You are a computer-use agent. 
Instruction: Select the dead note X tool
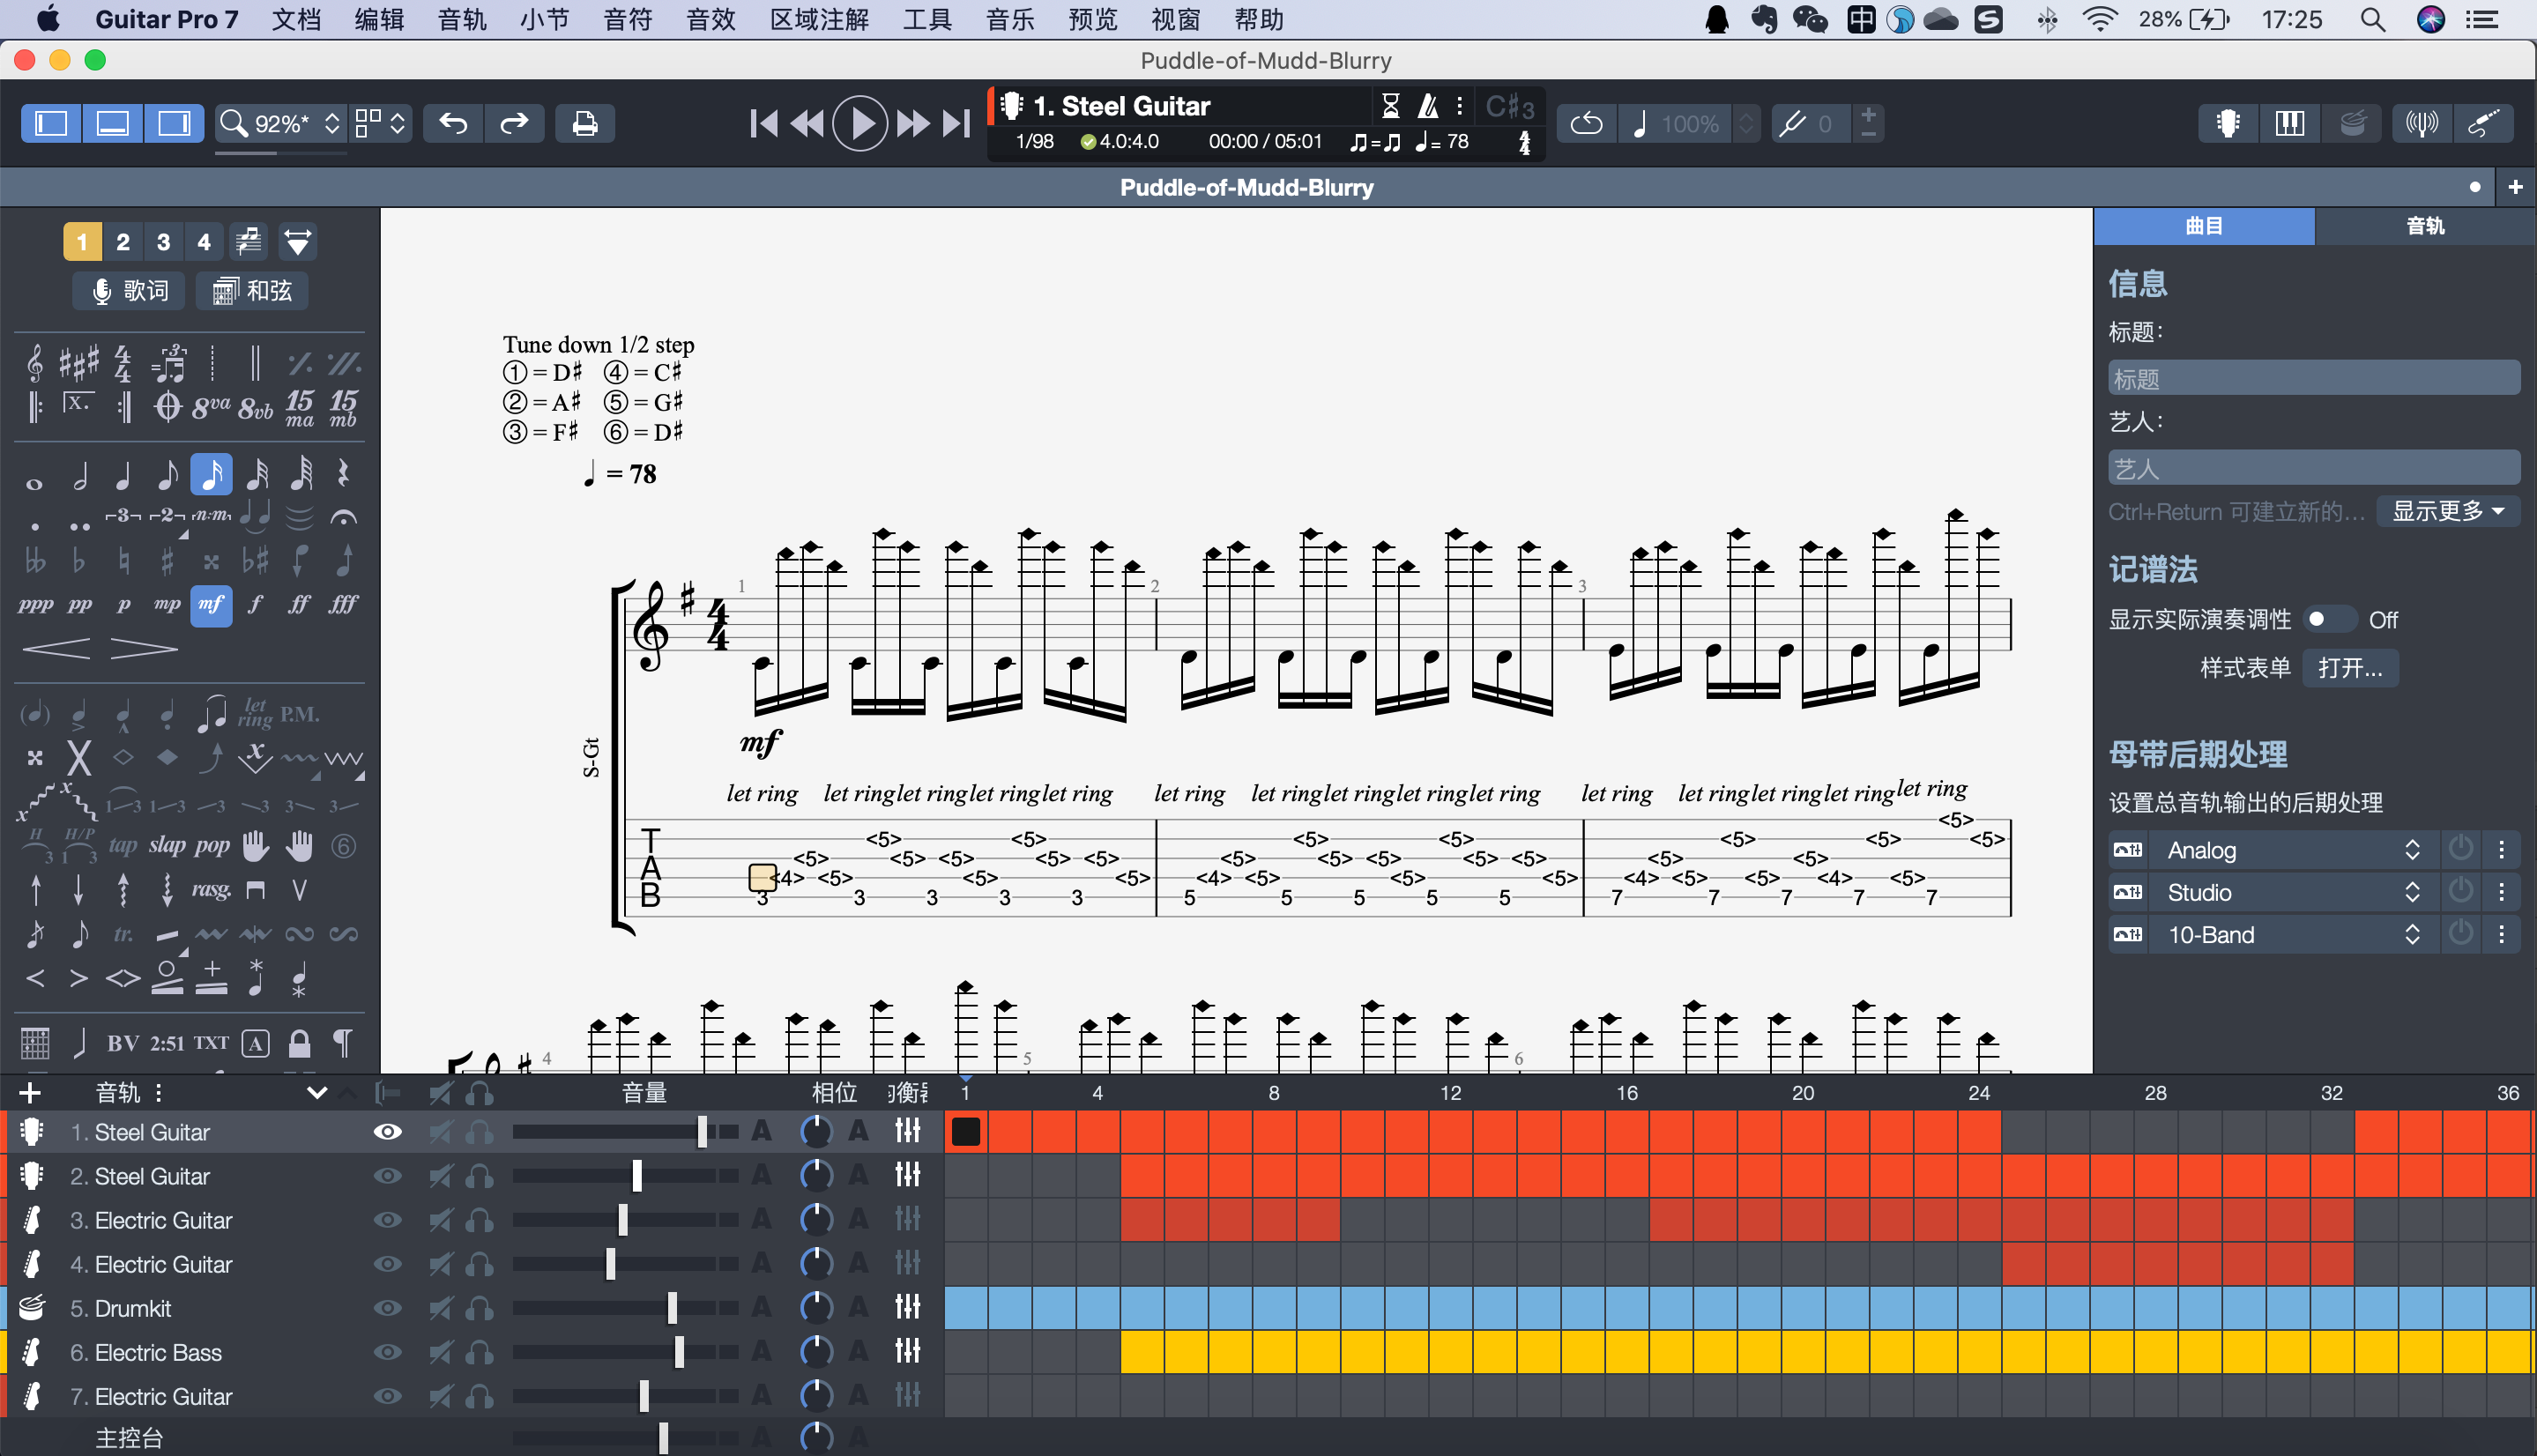pos(79,758)
